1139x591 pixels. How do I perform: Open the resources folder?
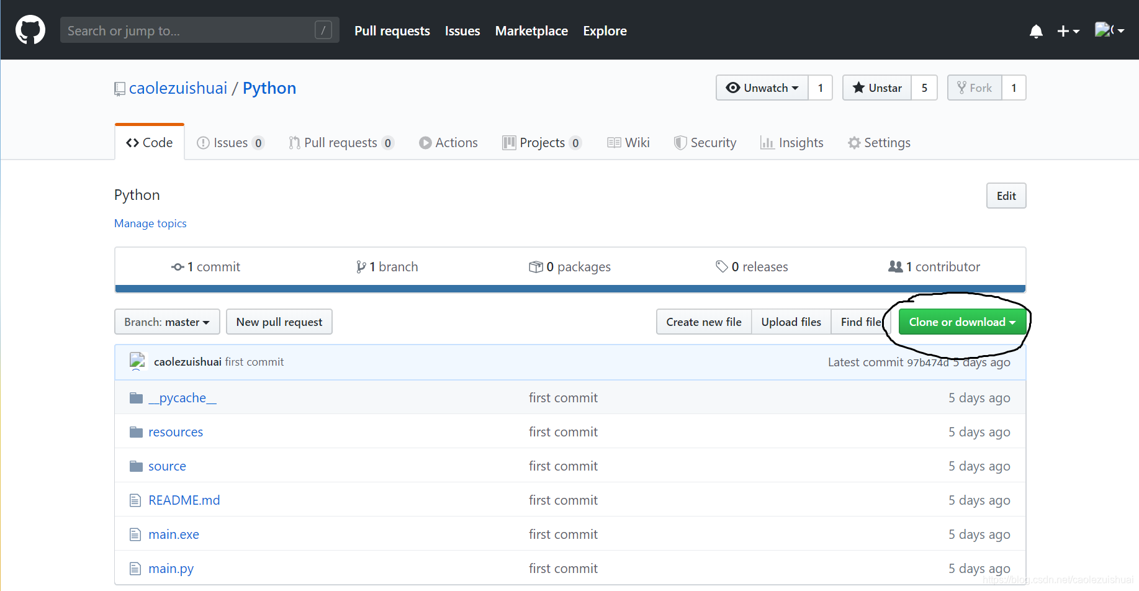coord(176,432)
